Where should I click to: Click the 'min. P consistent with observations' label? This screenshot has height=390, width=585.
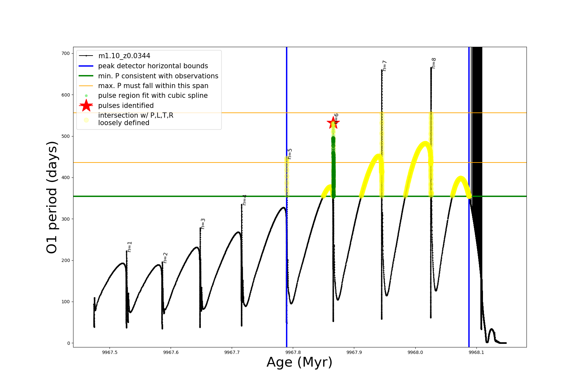coord(158,76)
